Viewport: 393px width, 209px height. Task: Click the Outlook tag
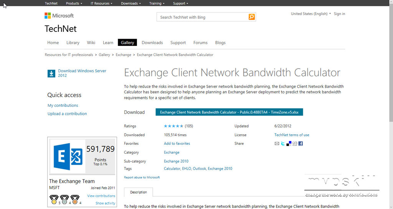pyautogui.click(x=199, y=168)
